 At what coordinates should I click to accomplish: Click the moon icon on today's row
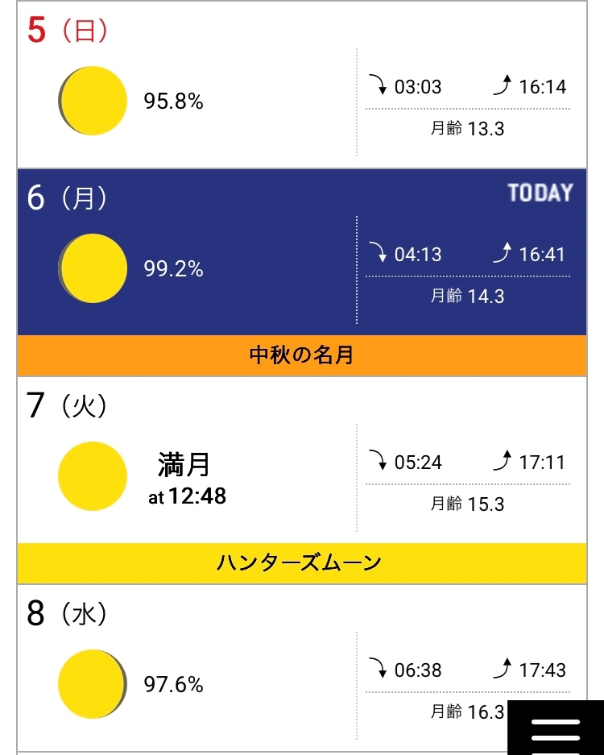point(93,268)
